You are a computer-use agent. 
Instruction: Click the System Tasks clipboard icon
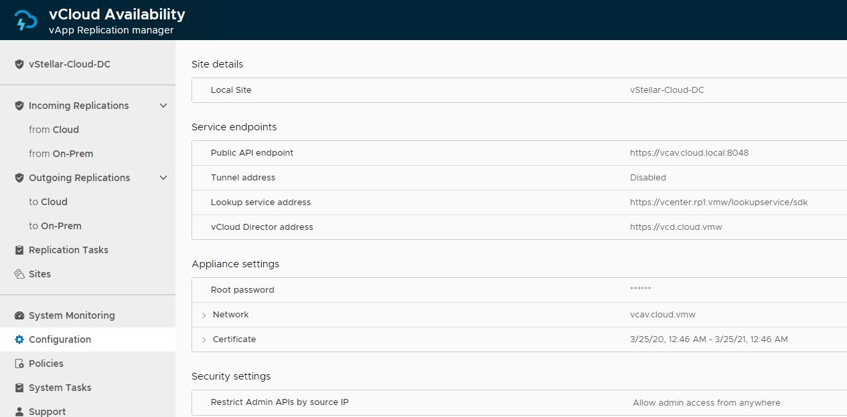click(x=19, y=388)
